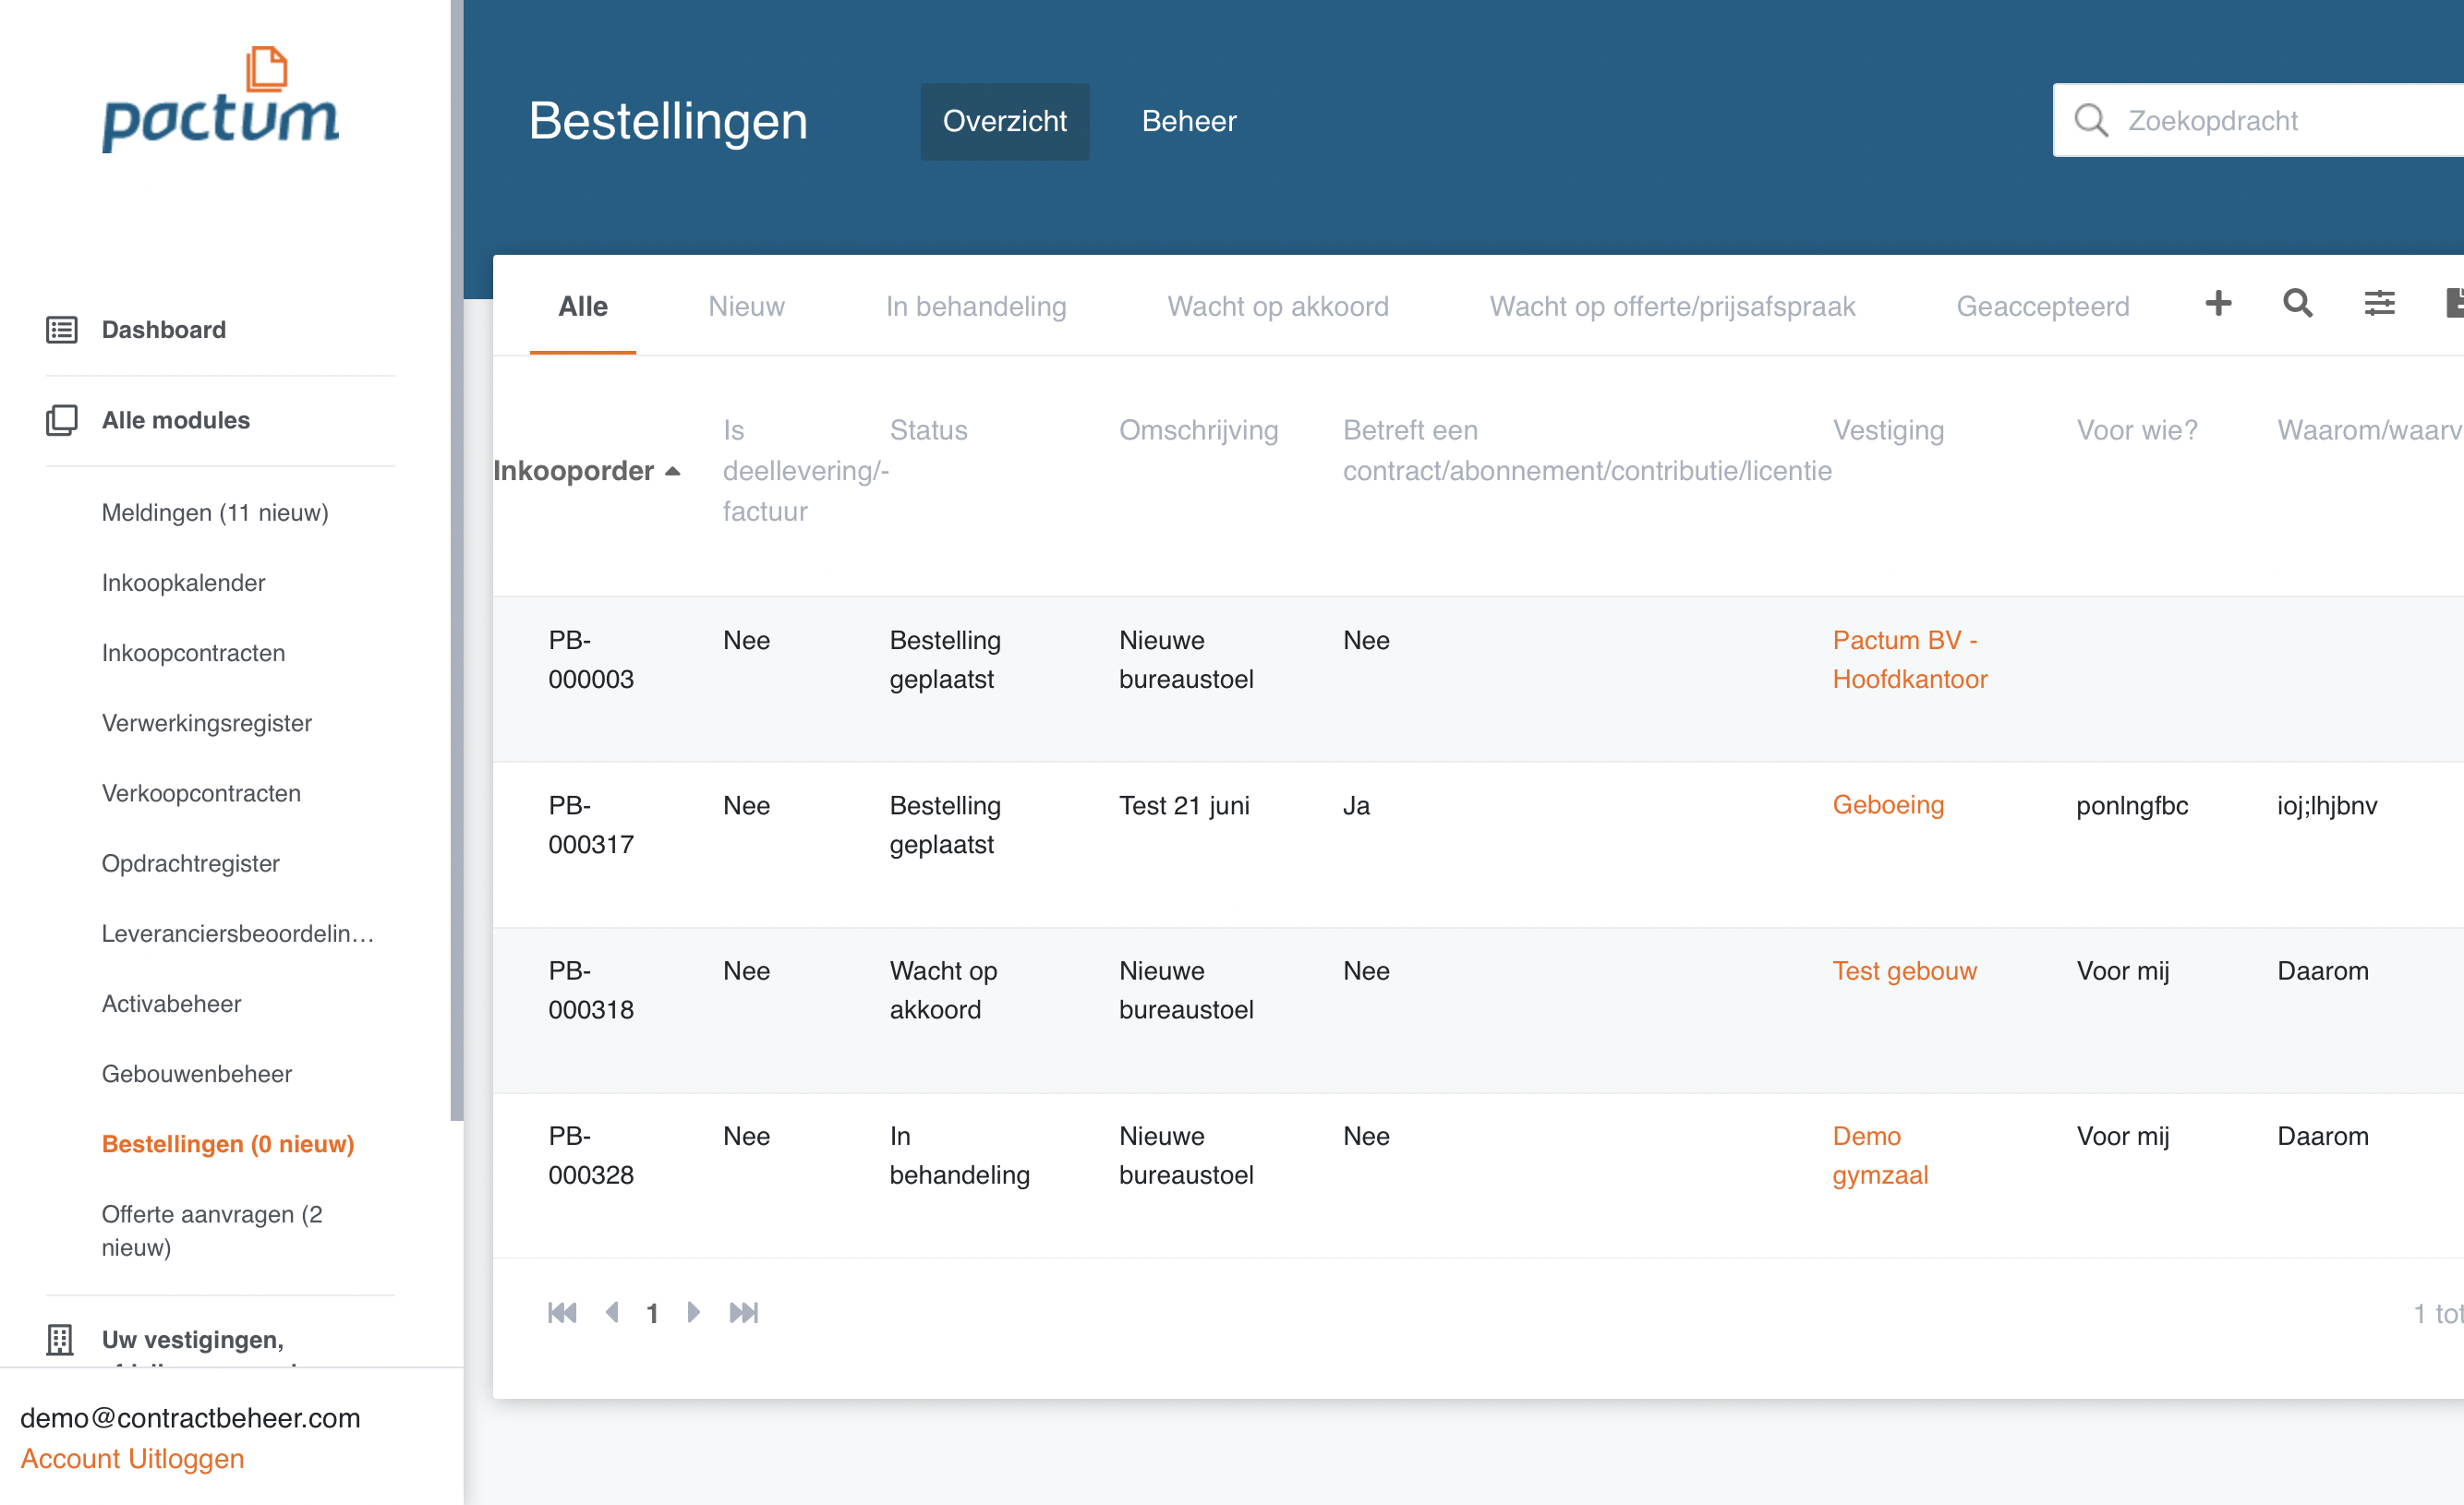Click the magnifier inside the Zoekopdracht field
This screenshot has height=1505, width=2464.
point(2091,120)
